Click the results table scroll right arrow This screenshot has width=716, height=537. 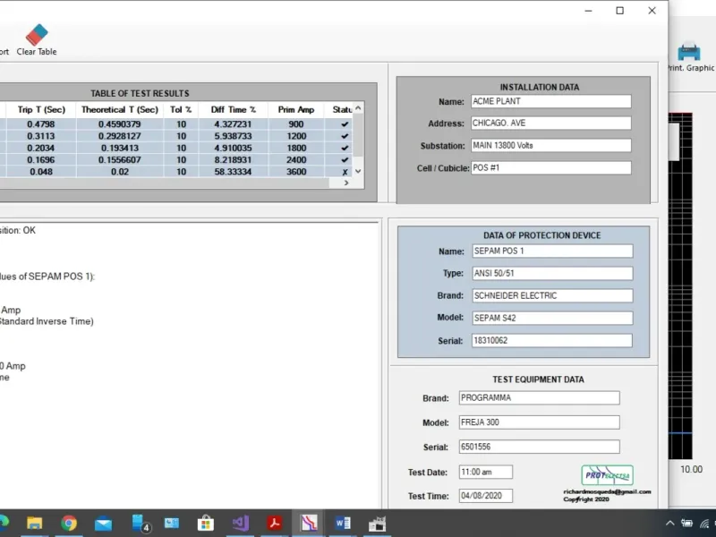[x=346, y=183]
